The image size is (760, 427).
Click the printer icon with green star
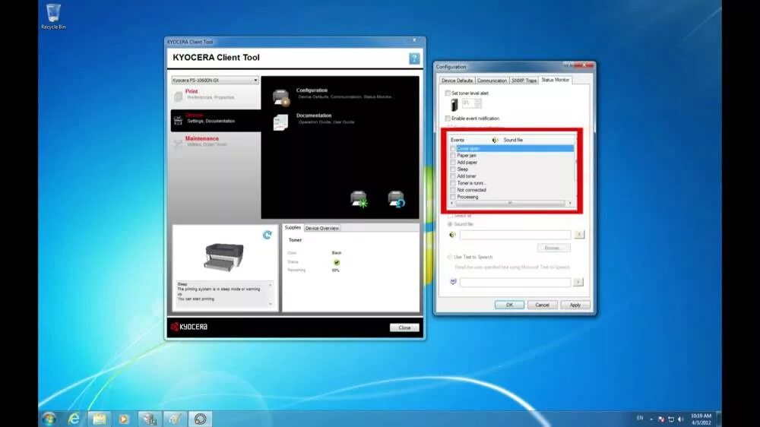359,199
